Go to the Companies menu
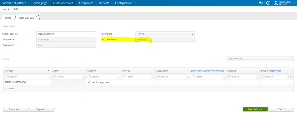Viewport: 297px width, 118px height. [x=86, y=3]
